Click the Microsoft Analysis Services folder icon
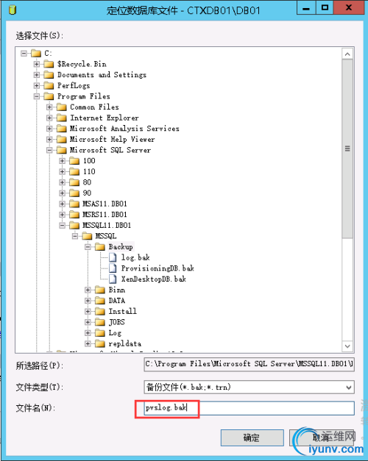The height and width of the screenshot is (461, 368). 62,129
